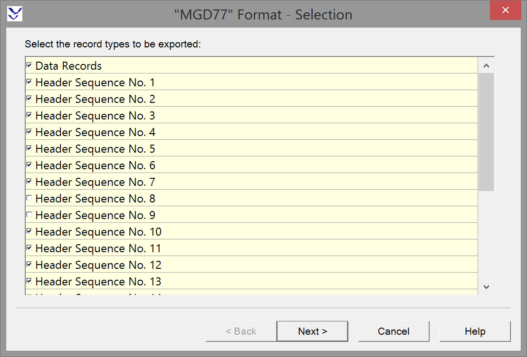Viewport: 527px width, 357px height.
Task: Select the Header Sequence No. 12 row label
Action: pyautogui.click(x=98, y=265)
